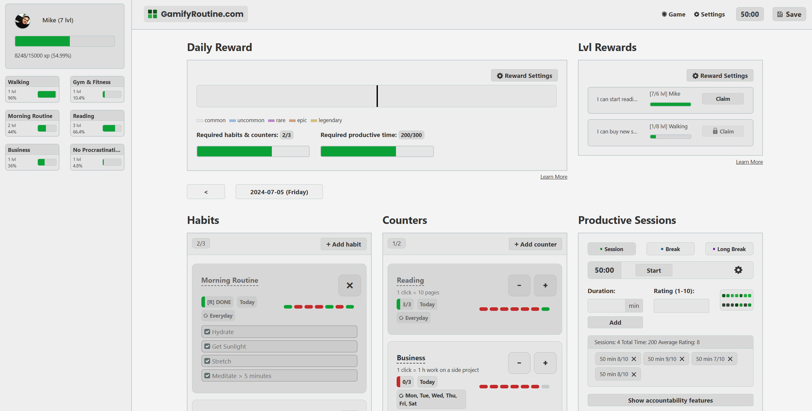Open the Gym & Fitness skill card
Viewport: 812px width, 411px height.
(x=97, y=89)
